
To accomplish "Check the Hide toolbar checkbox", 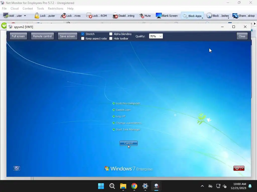I will (111, 38).
